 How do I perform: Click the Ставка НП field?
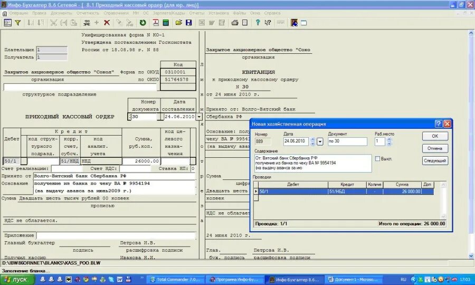pos(193,169)
